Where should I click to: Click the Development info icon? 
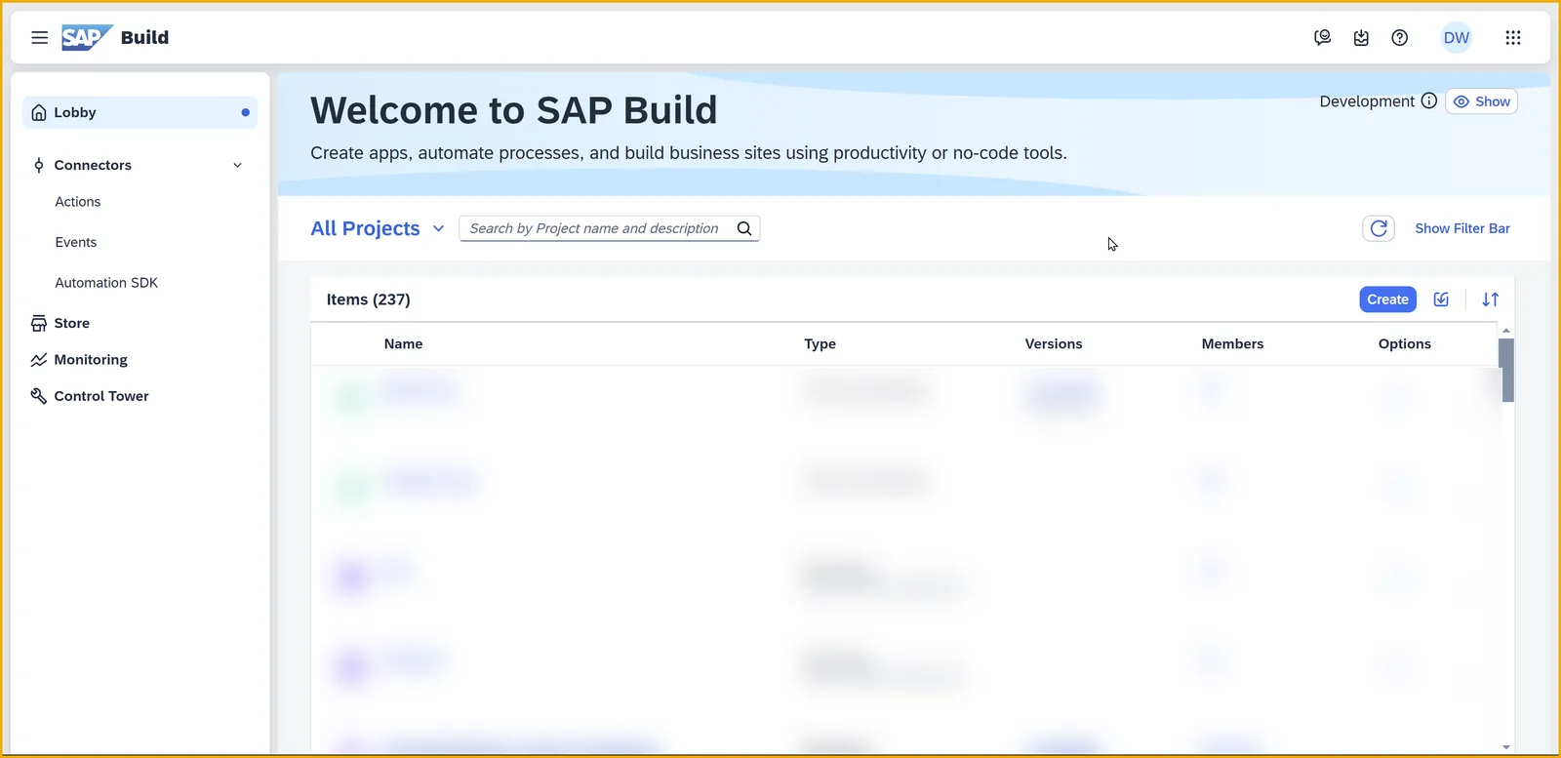[x=1429, y=100]
